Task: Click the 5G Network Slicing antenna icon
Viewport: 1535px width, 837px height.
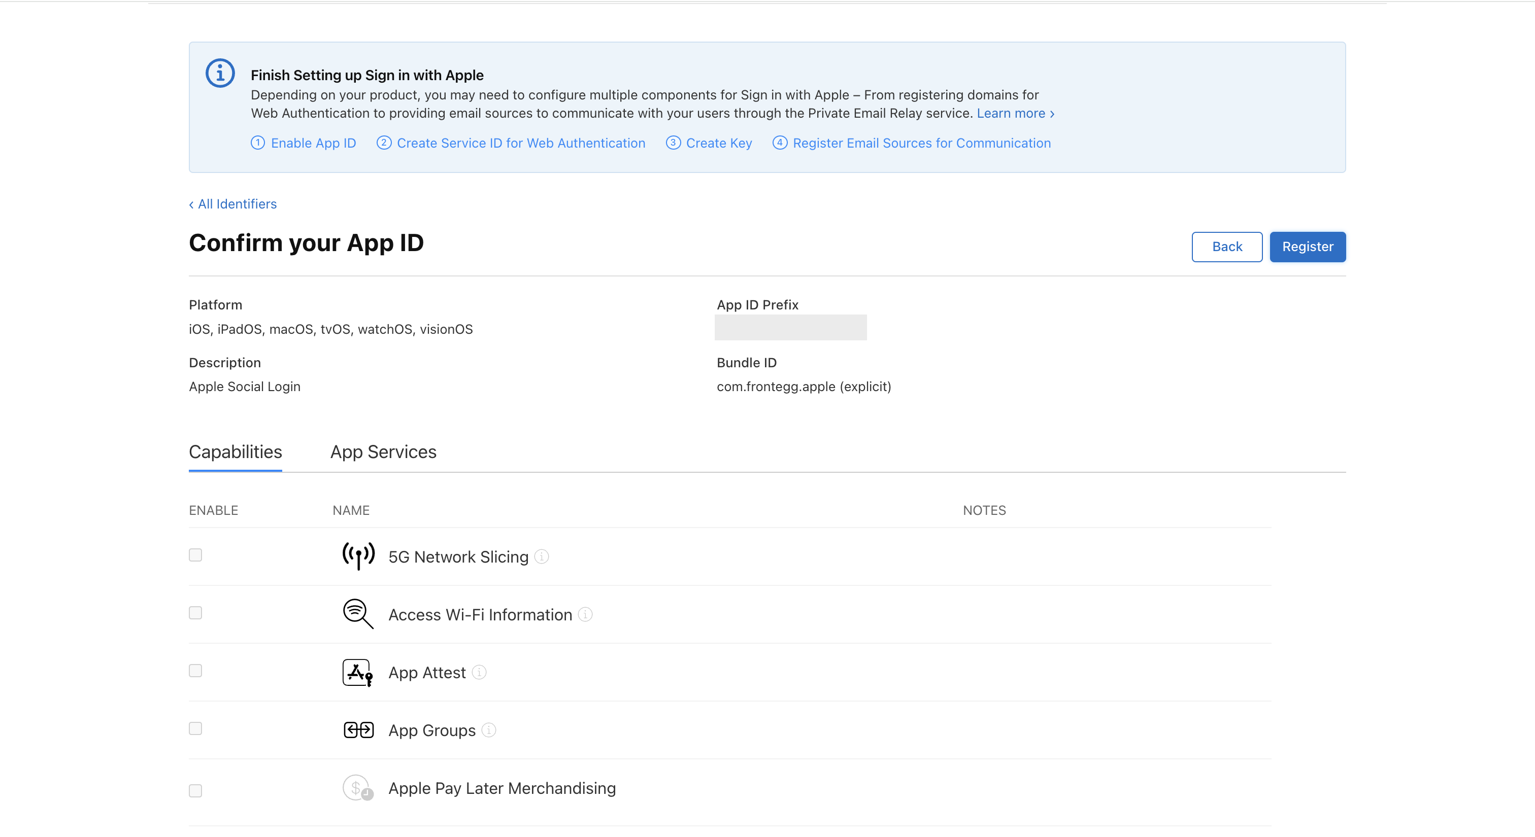Action: click(x=358, y=556)
